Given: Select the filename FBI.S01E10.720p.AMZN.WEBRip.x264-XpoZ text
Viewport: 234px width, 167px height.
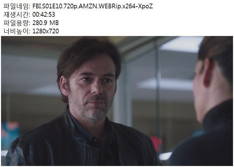Looking at the screenshot, I should tap(93, 6).
